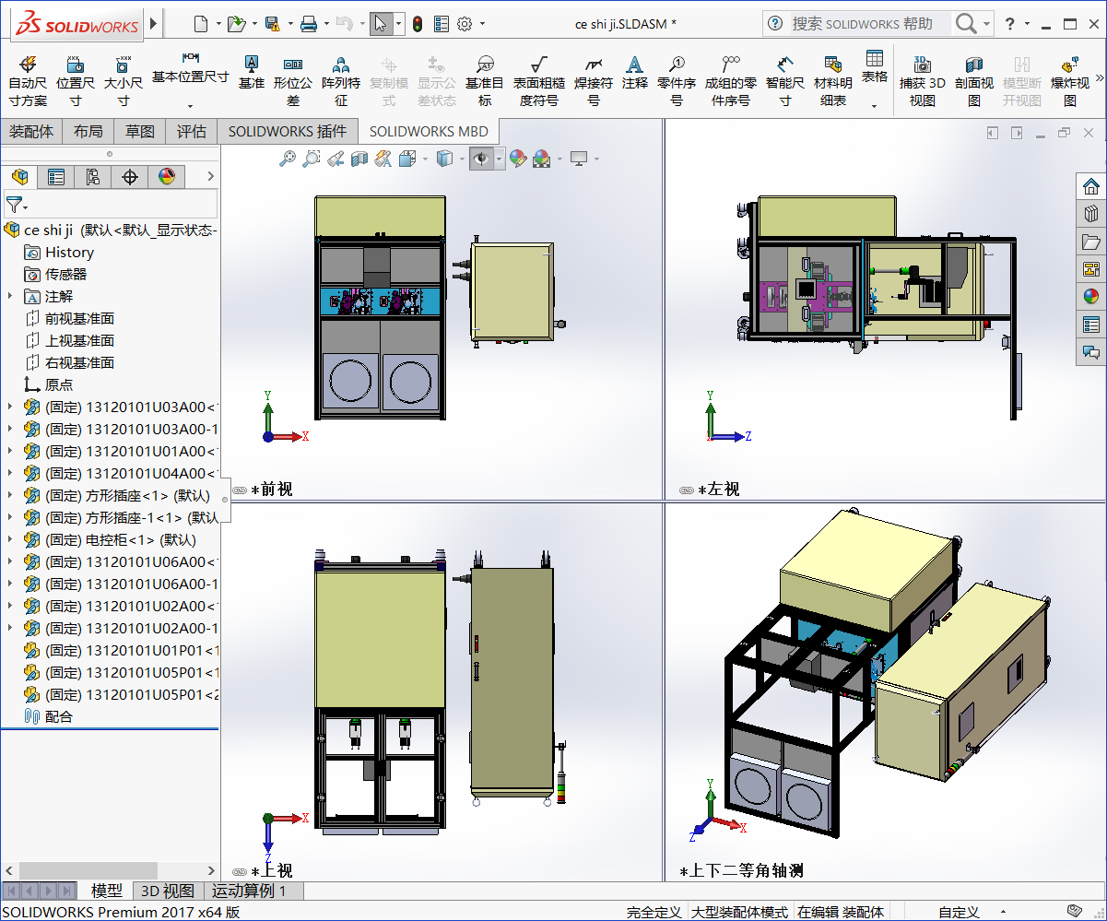Select the 基准 (Datum) annotation tool
Viewport: 1107px width, 921px height.
pyautogui.click(x=252, y=74)
